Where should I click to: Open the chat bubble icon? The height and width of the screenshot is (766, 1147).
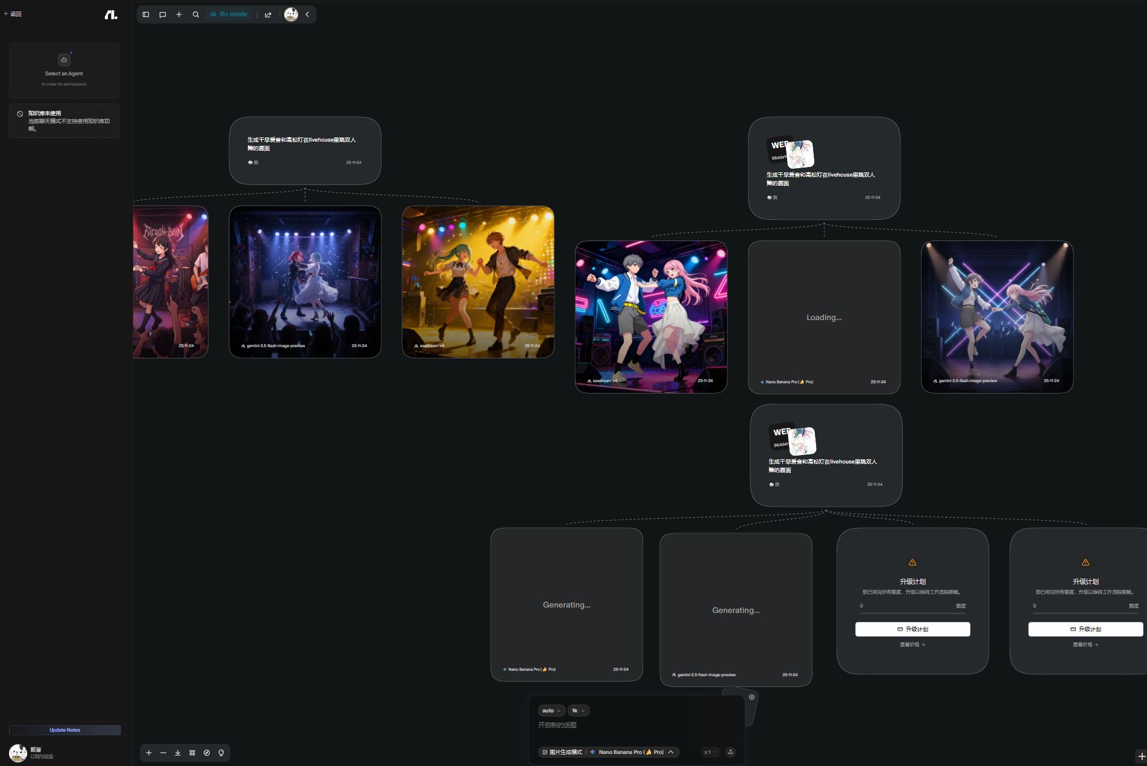[x=163, y=14]
